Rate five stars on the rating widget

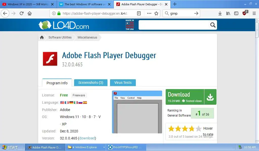198,129
